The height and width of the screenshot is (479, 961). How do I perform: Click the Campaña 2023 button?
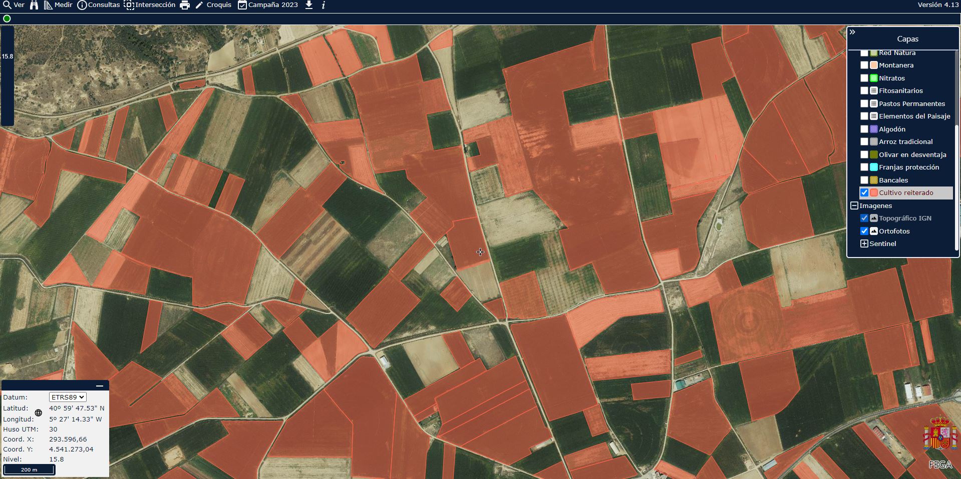pos(267,5)
